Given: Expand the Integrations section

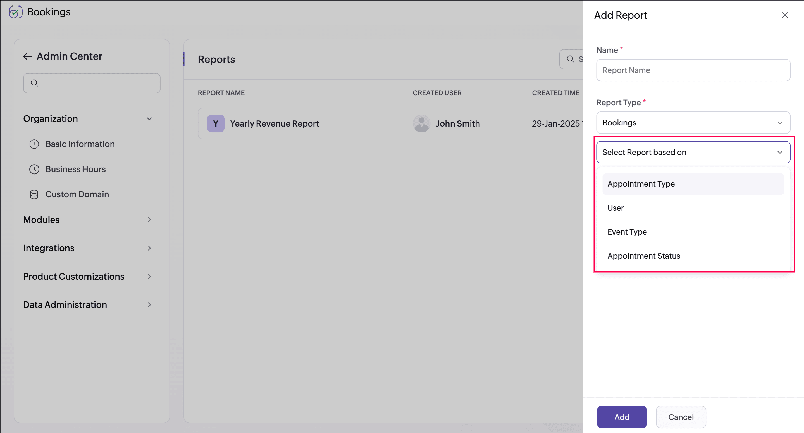Looking at the screenshot, I should tap(149, 248).
